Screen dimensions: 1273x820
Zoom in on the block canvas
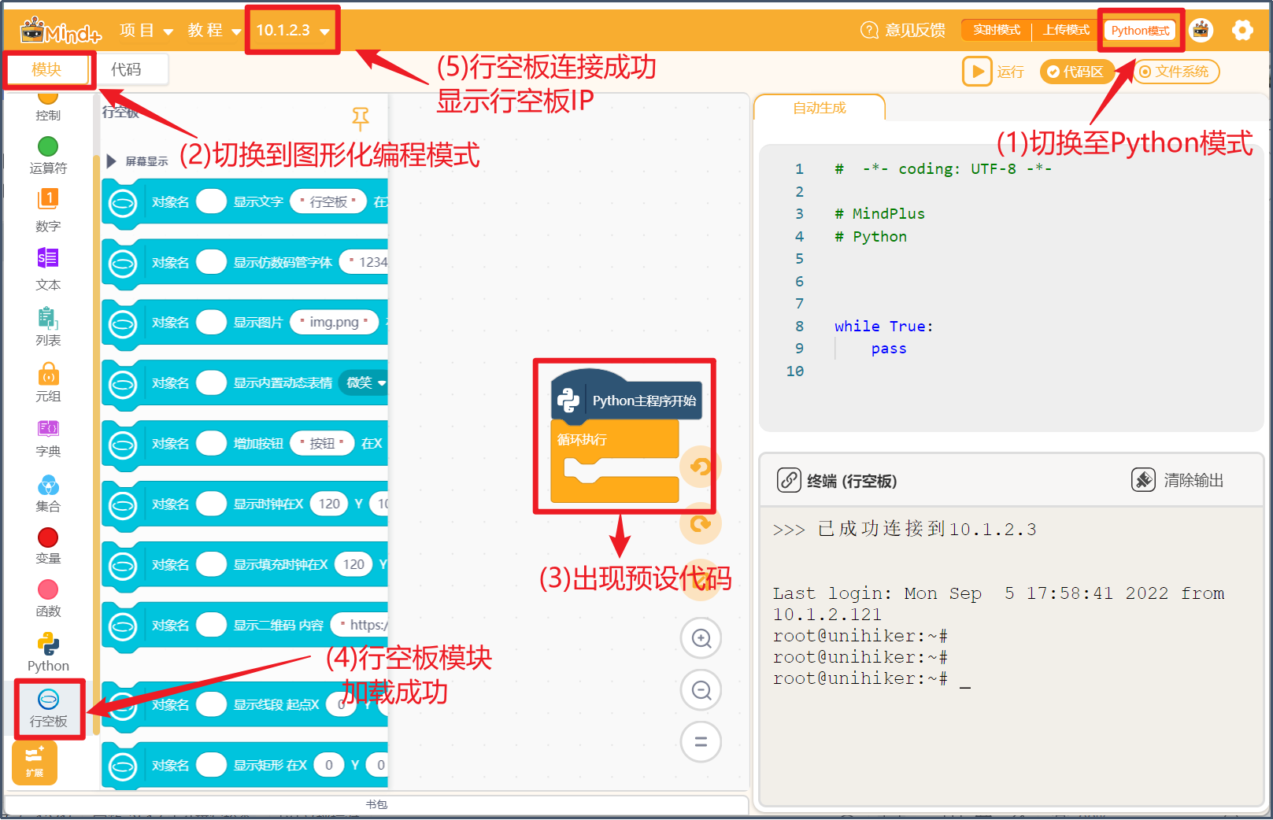(x=701, y=638)
